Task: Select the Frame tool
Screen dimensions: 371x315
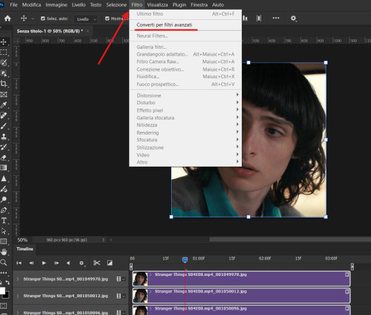Action: click(x=3, y=95)
